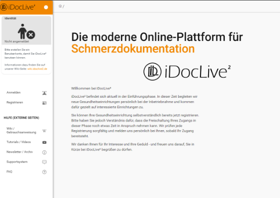Open Wiki / Gebrauchsanweisung link

pos(21,130)
